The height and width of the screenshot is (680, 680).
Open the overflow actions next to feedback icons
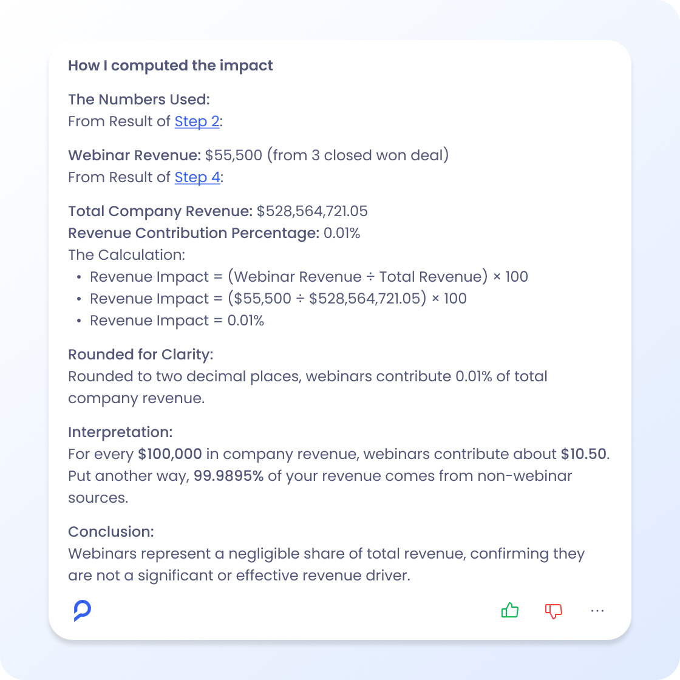click(x=597, y=611)
